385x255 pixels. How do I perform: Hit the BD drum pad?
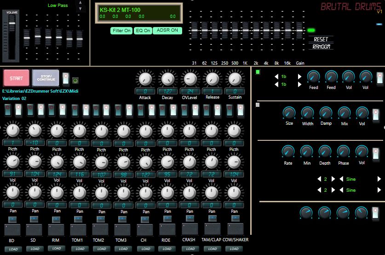point(12,229)
